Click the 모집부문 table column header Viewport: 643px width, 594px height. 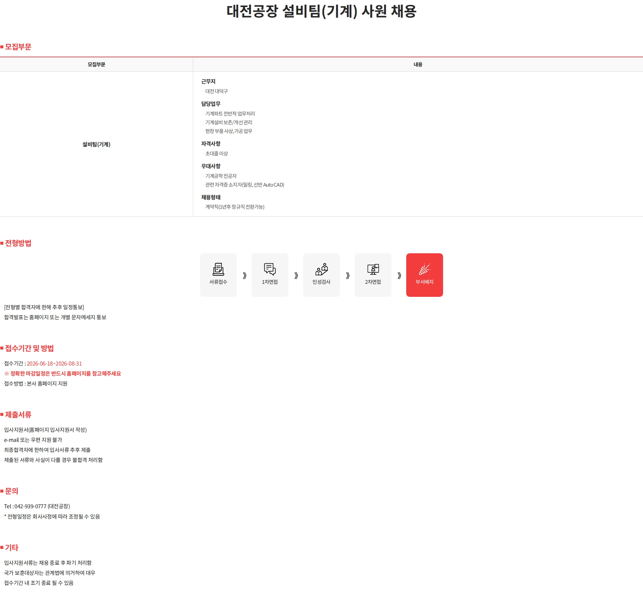point(96,64)
